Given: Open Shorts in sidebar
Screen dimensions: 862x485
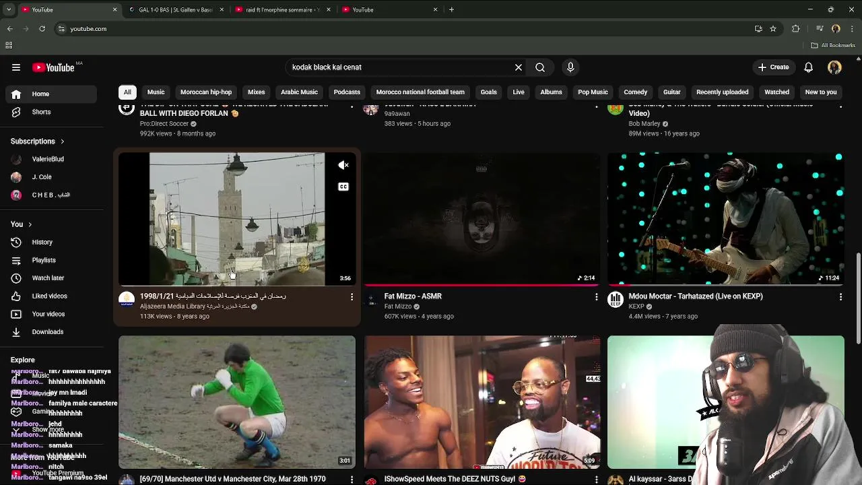Looking at the screenshot, I should point(53,112).
